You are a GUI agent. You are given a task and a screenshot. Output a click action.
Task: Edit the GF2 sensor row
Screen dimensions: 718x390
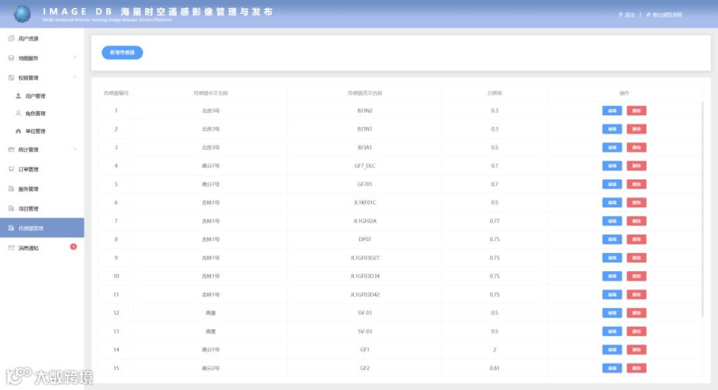(x=612, y=368)
